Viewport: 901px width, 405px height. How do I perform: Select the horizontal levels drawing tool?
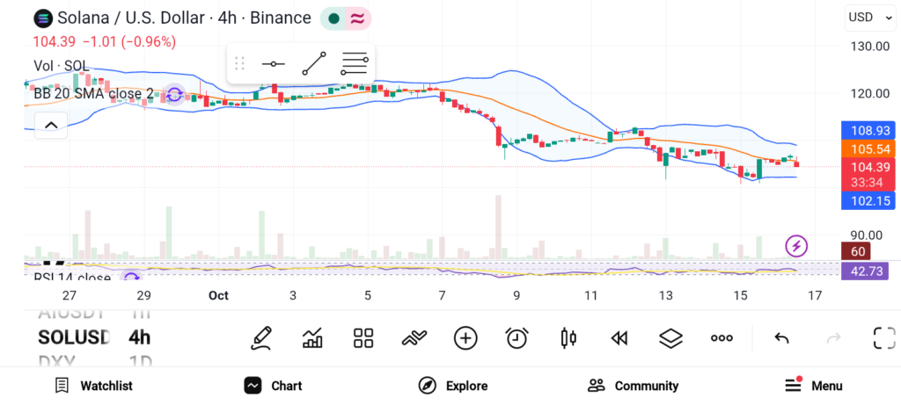click(354, 63)
